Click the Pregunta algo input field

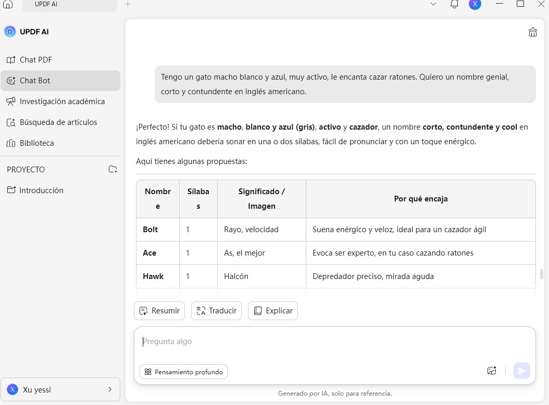313,342
